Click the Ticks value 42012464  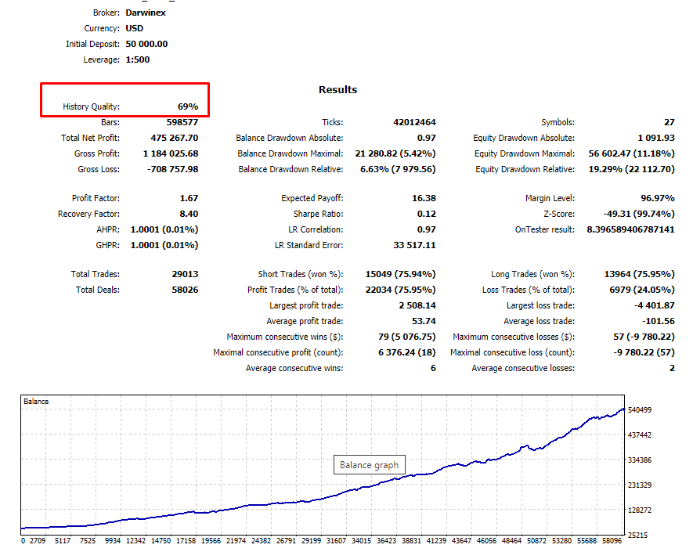(414, 122)
